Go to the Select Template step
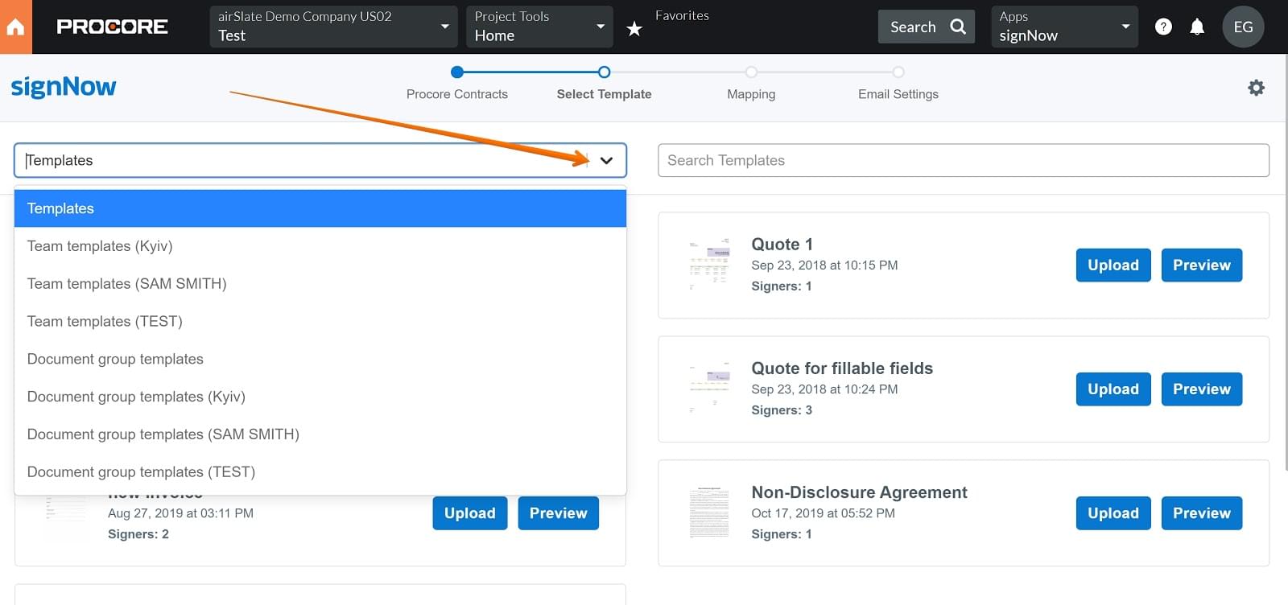1288x605 pixels. coord(604,94)
